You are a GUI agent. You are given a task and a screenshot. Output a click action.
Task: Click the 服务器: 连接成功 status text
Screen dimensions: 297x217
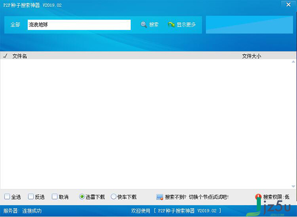pos(22,211)
